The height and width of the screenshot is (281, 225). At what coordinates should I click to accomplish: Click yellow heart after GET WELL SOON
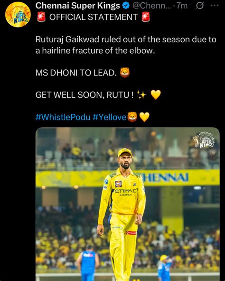(156, 95)
